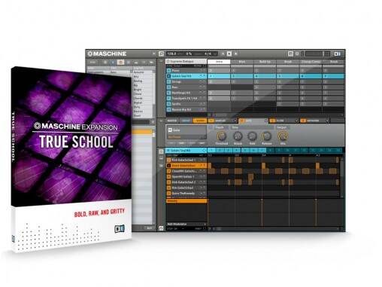Click the Strings group icon
Image resolution: width=382 pixels, height=287 pixels.
(169, 81)
